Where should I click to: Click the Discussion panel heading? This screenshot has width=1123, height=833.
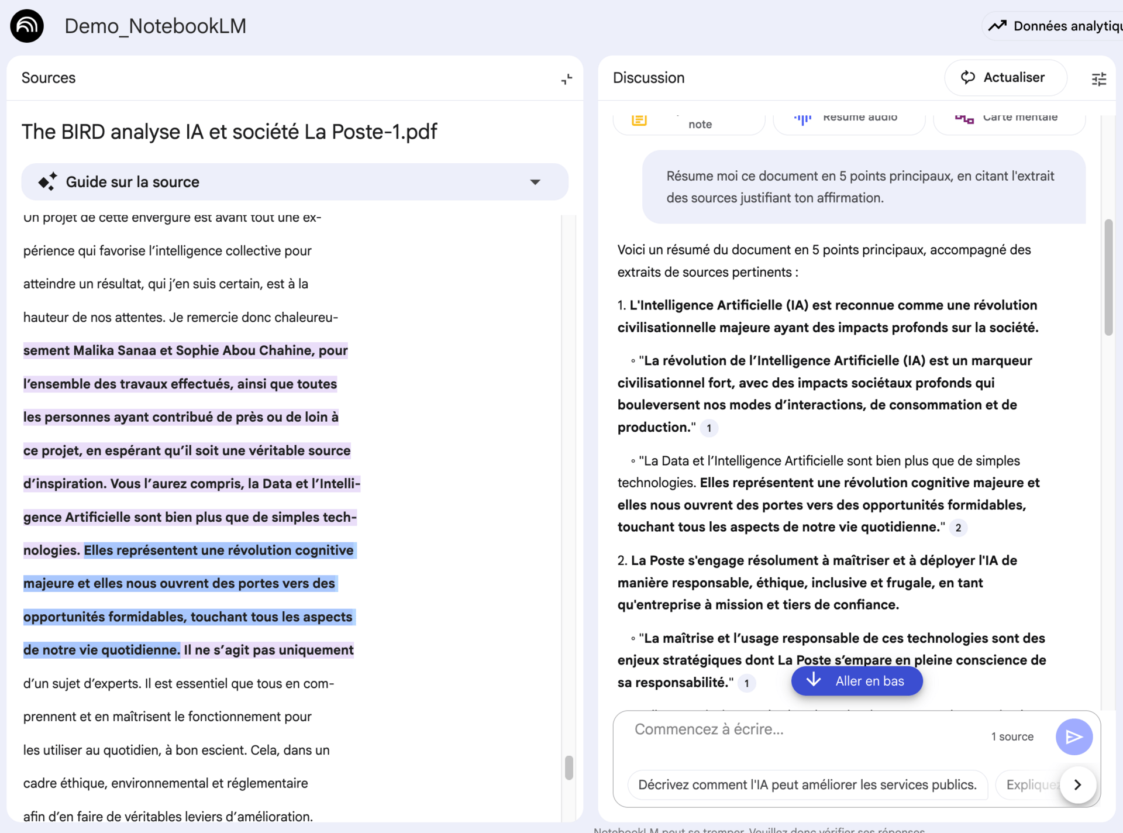(649, 78)
